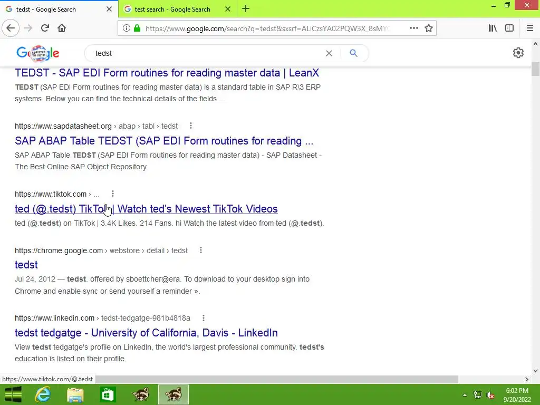Screen dimensions: 540x405
Task: Close the 'tedst - Google Search' tab
Action: click(x=109, y=9)
